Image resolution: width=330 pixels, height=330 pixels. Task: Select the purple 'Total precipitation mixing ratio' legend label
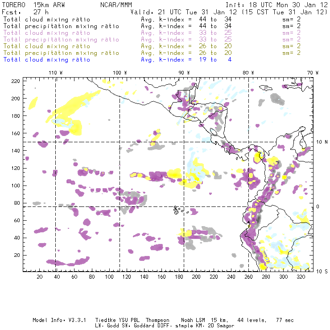pos(61,40)
